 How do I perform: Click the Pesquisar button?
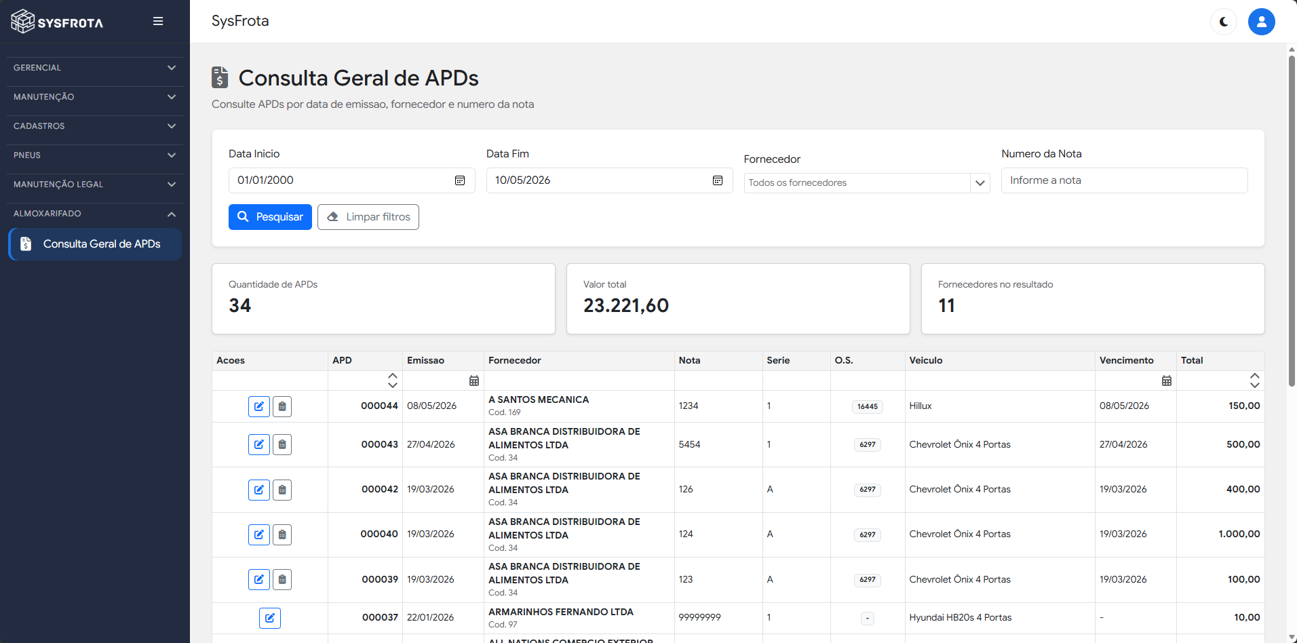click(x=270, y=217)
